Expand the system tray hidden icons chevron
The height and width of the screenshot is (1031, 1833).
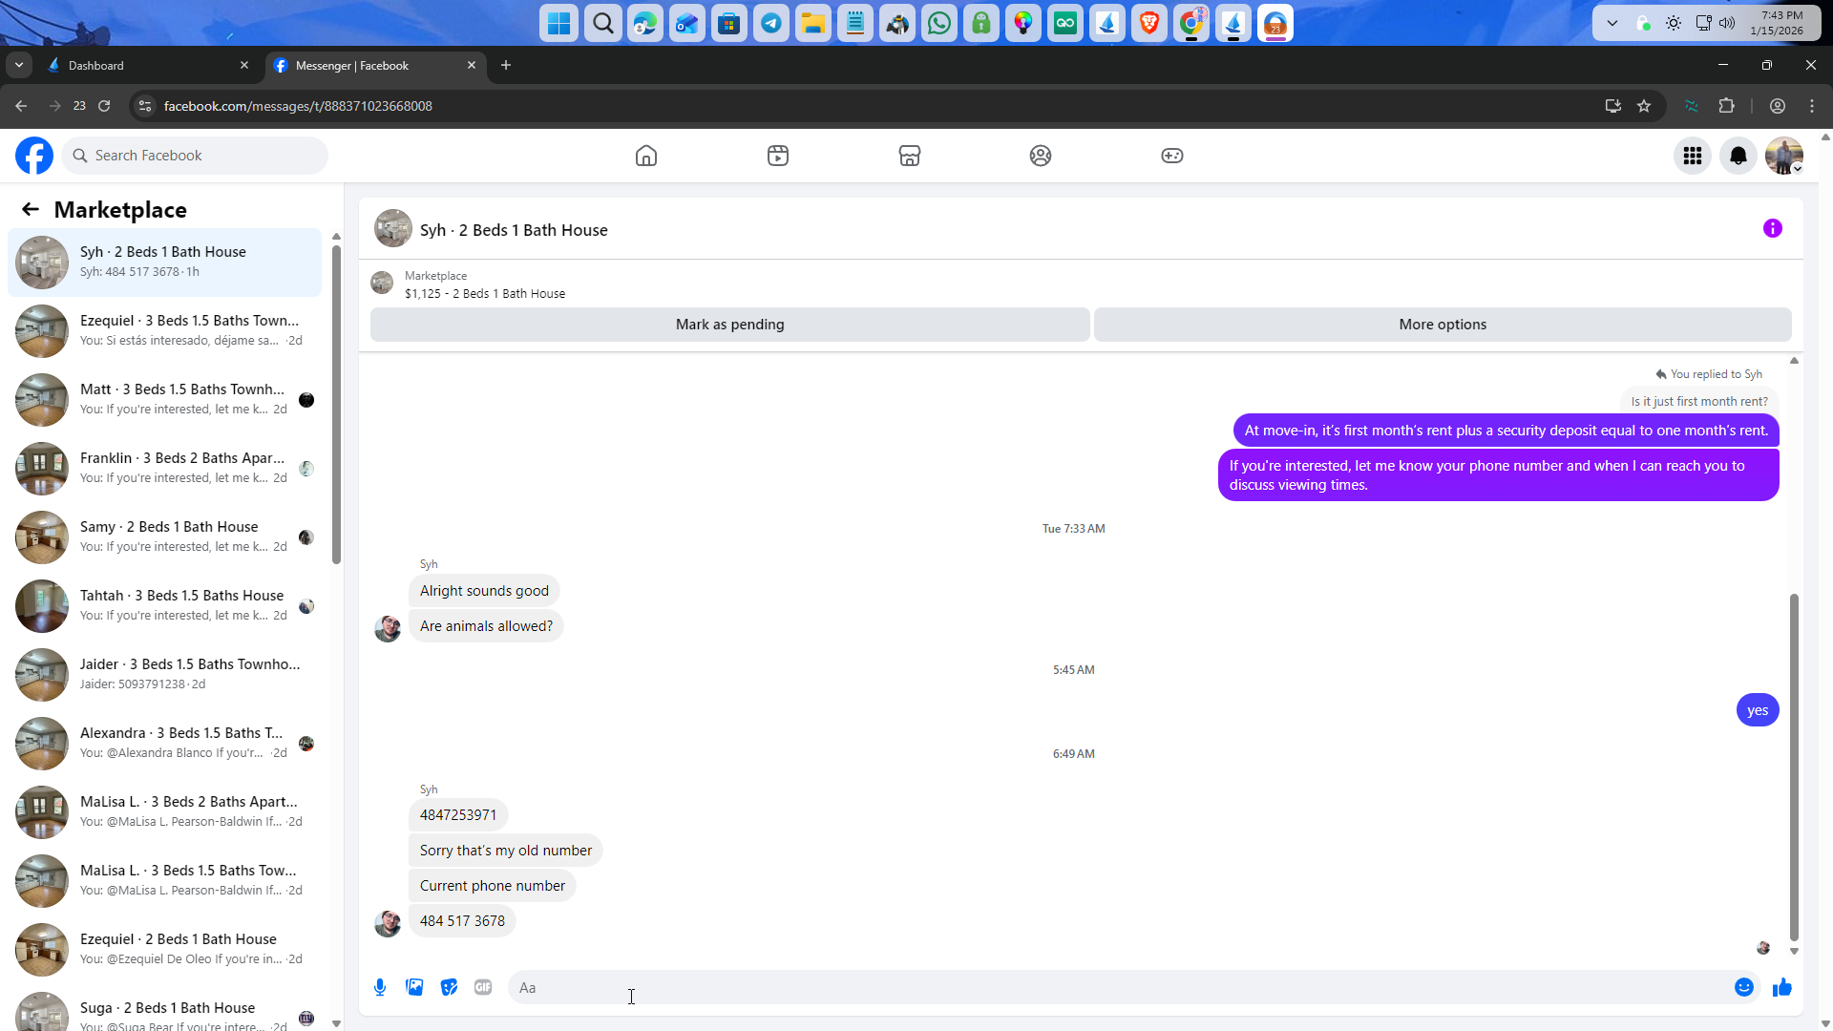pyautogui.click(x=1612, y=23)
